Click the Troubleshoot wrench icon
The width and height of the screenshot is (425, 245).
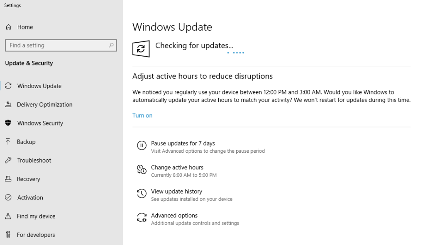tap(8, 160)
